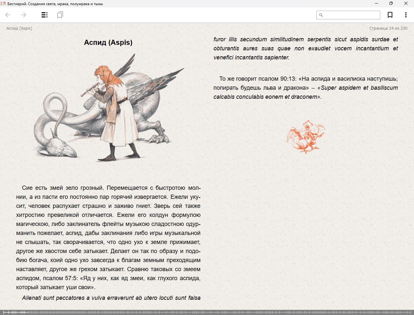Click the small 'Аспид (Aspis)' chapter label in header

tap(19, 28)
